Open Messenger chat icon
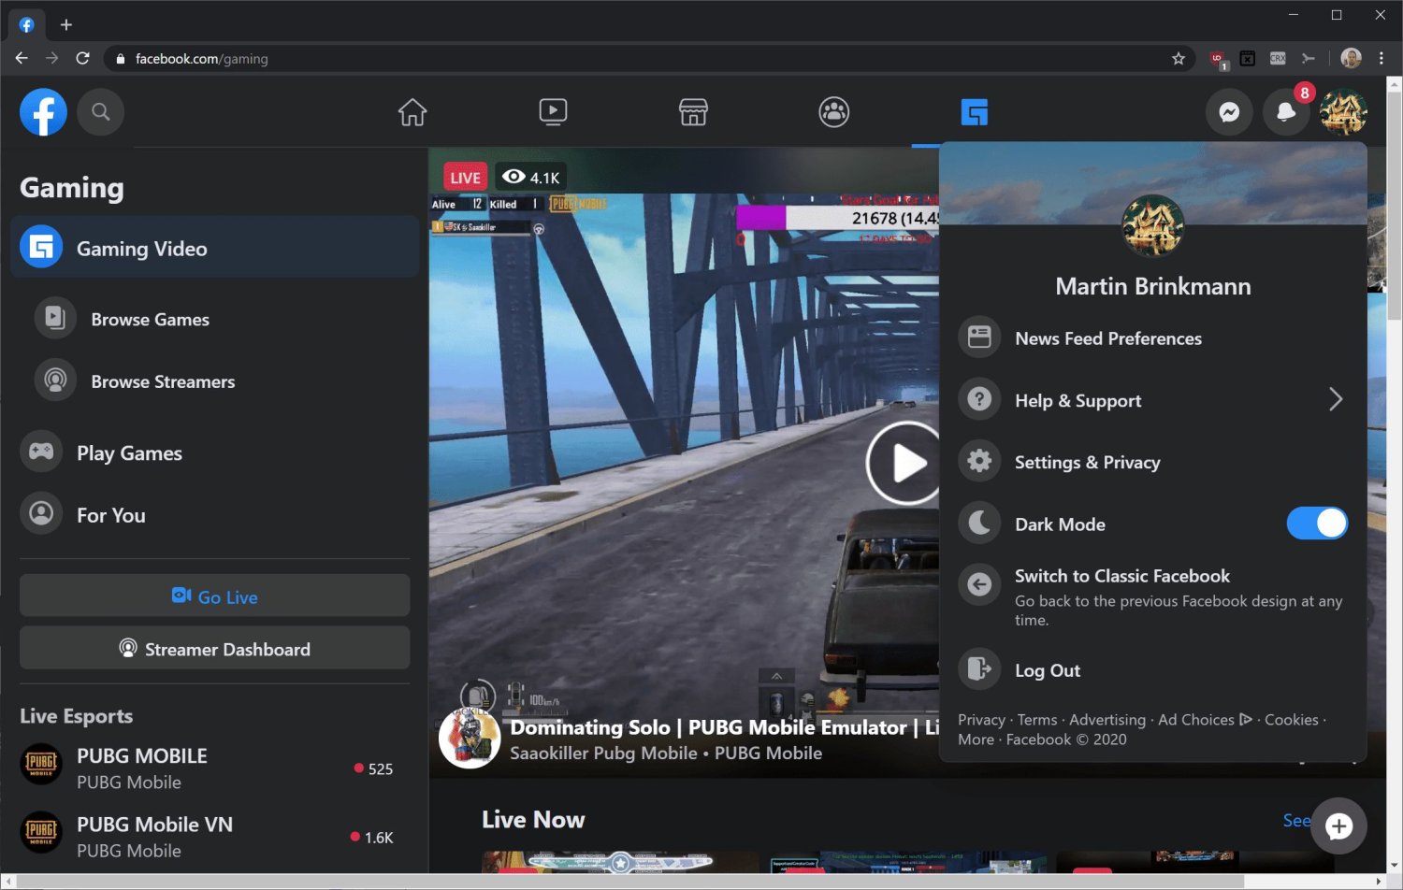The image size is (1403, 890). click(x=1229, y=112)
